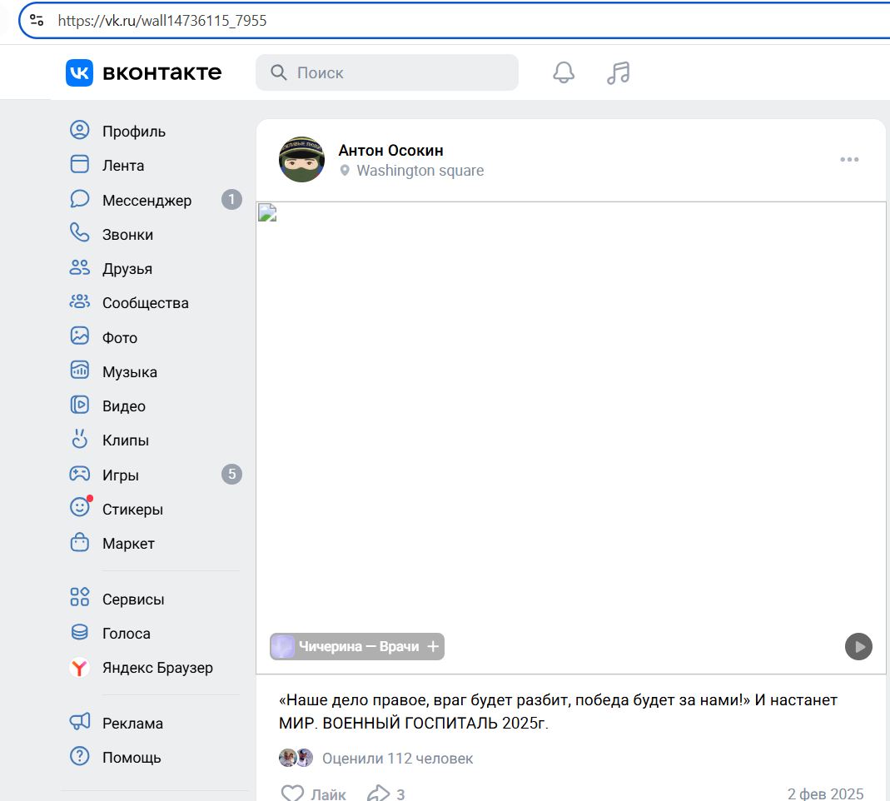Click the Стикеры smiley icon
890x801 pixels.
80,507
